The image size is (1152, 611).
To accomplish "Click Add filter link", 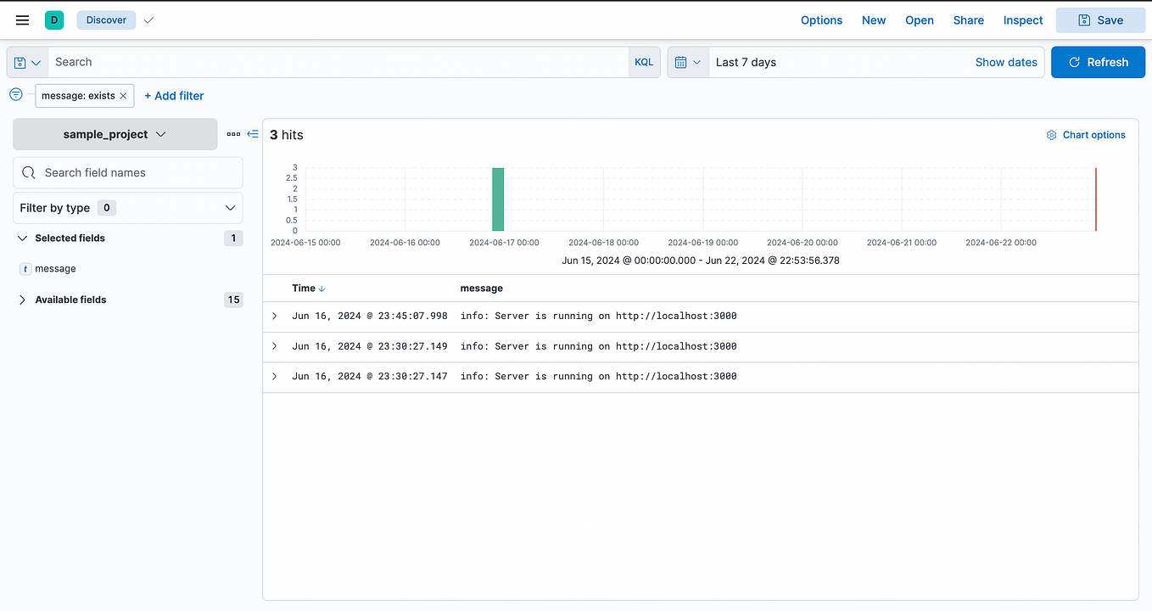I will (x=174, y=95).
